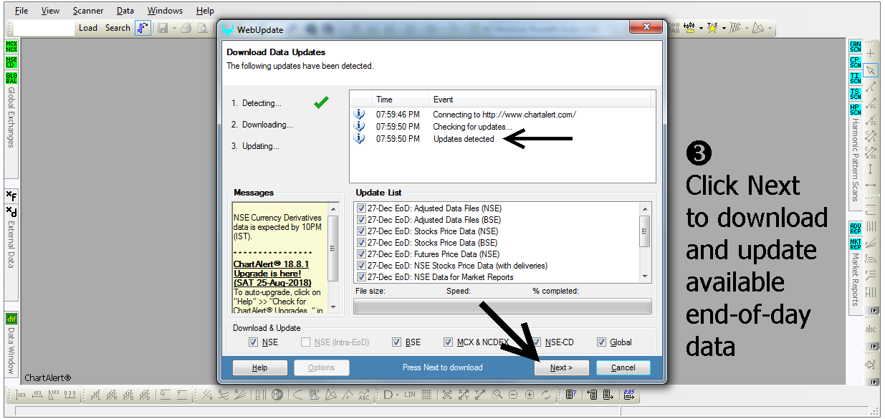This screenshot has height=419, width=885.
Task: Click the chart step icon next to Search
Action: [x=143, y=28]
